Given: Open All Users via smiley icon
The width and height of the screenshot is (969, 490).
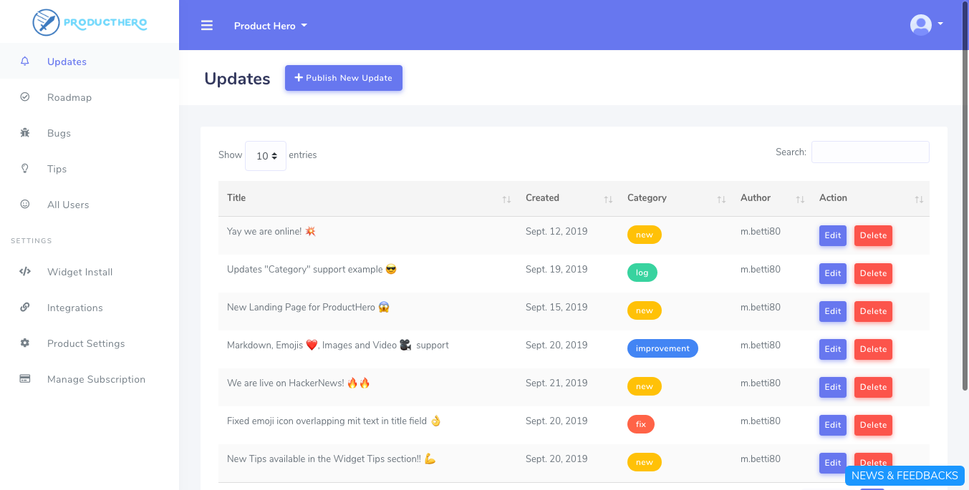Looking at the screenshot, I should point(24,204).
